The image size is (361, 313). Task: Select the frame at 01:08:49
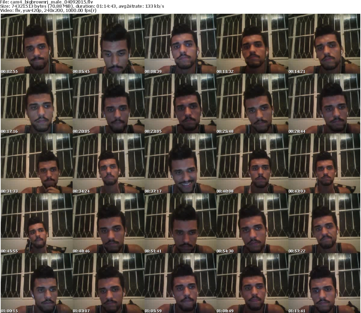[252, 283]
